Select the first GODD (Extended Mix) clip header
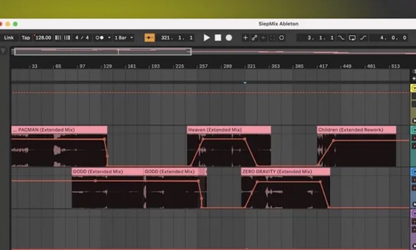This screenshot has height=250, width=416. 107,171
